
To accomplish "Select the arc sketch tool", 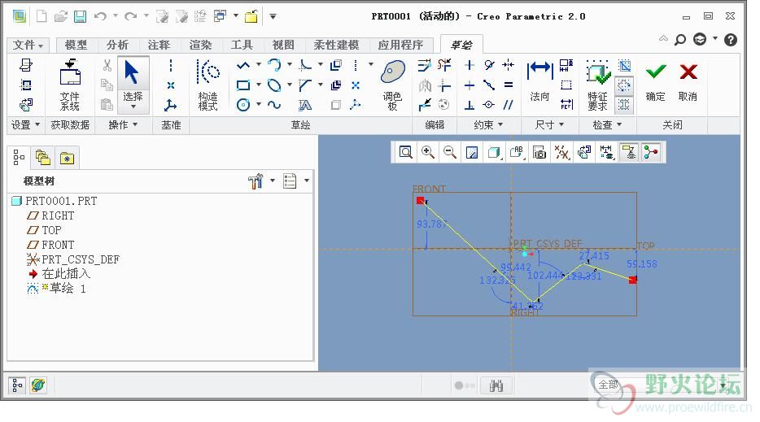I will pyautogui.click(x=274, y=65).
